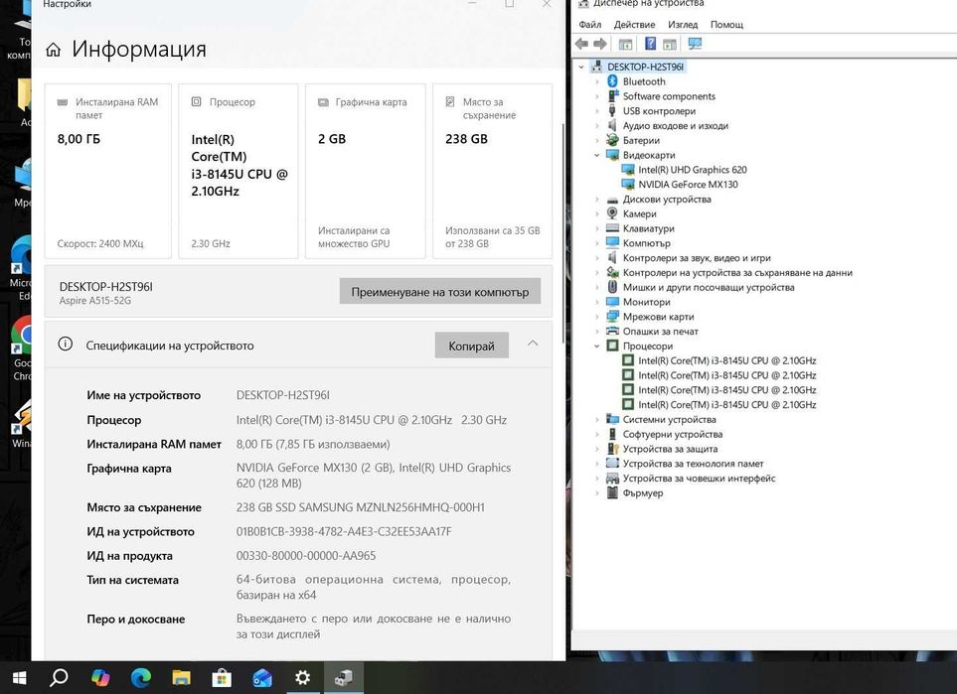Click the Копирай button
Screen dimensions: 957x694
point(472,346)
